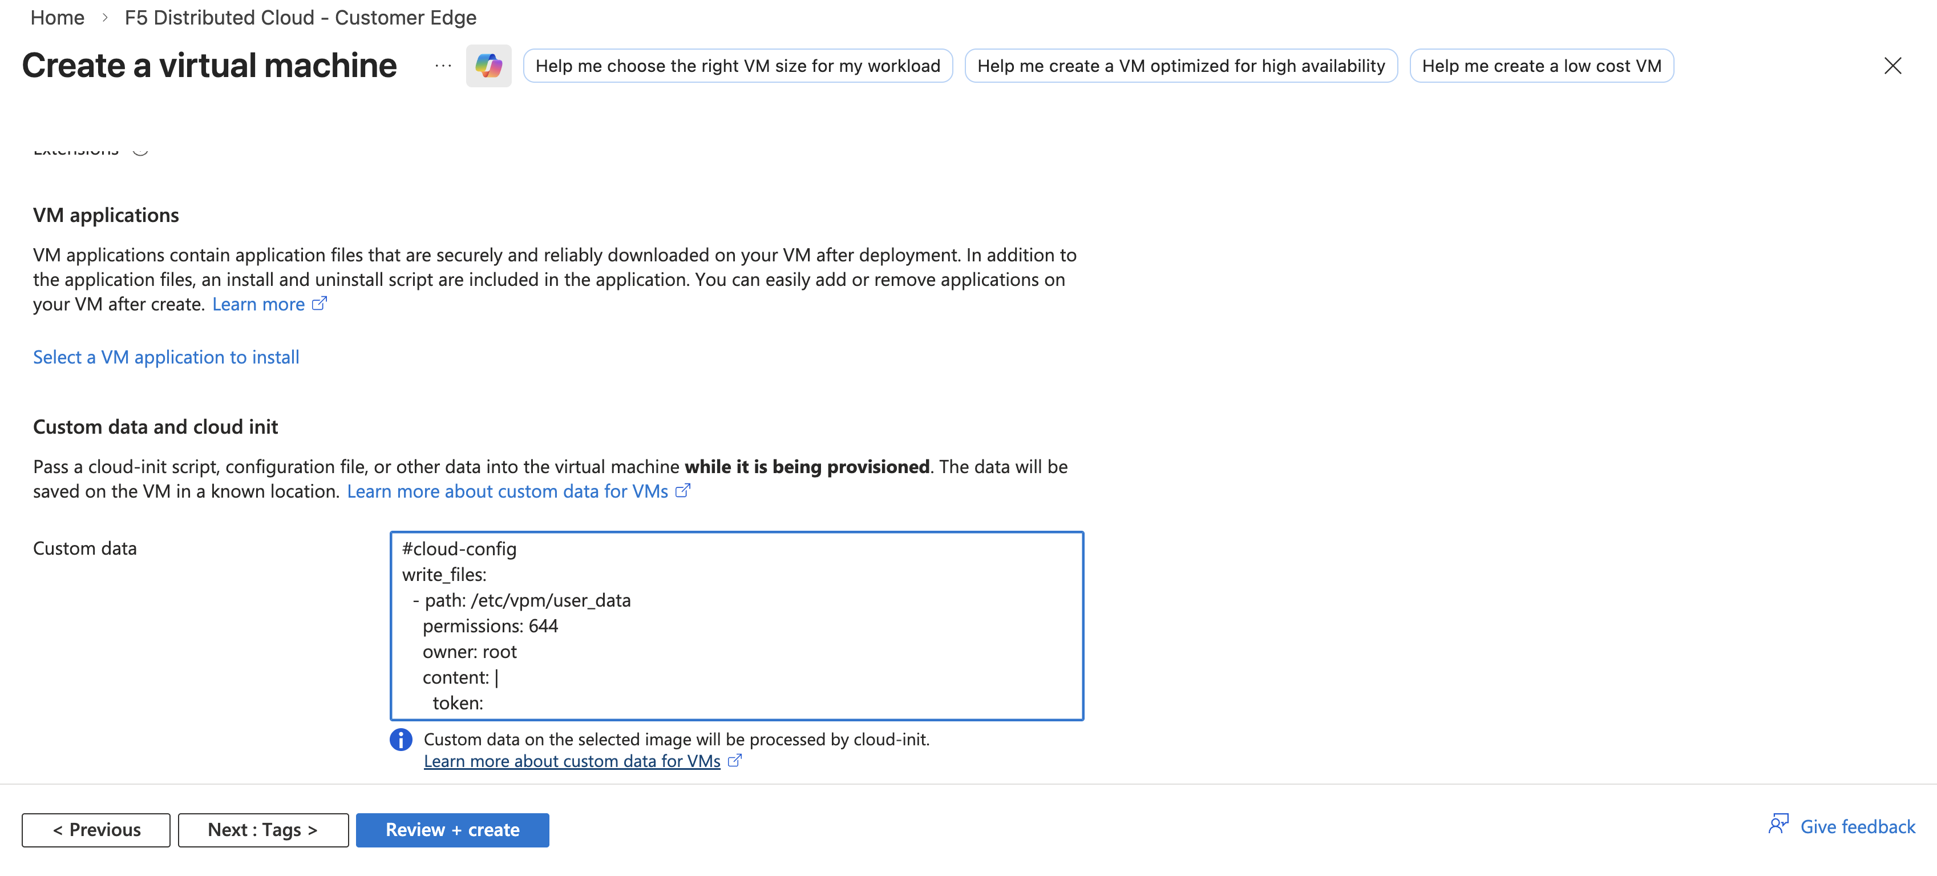Click external link icon on custom data link
This screenshot has width=1937, height=876.
[683, 490]
